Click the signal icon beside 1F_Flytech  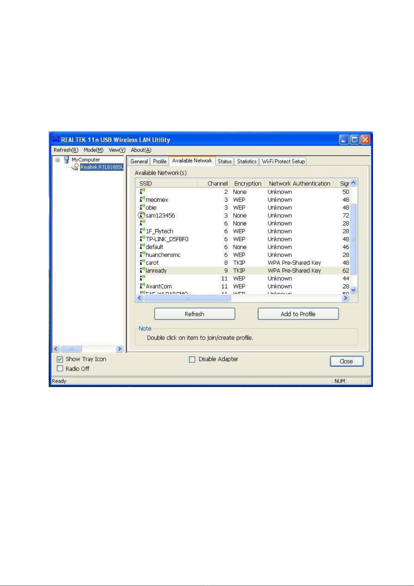pos(142,231)
